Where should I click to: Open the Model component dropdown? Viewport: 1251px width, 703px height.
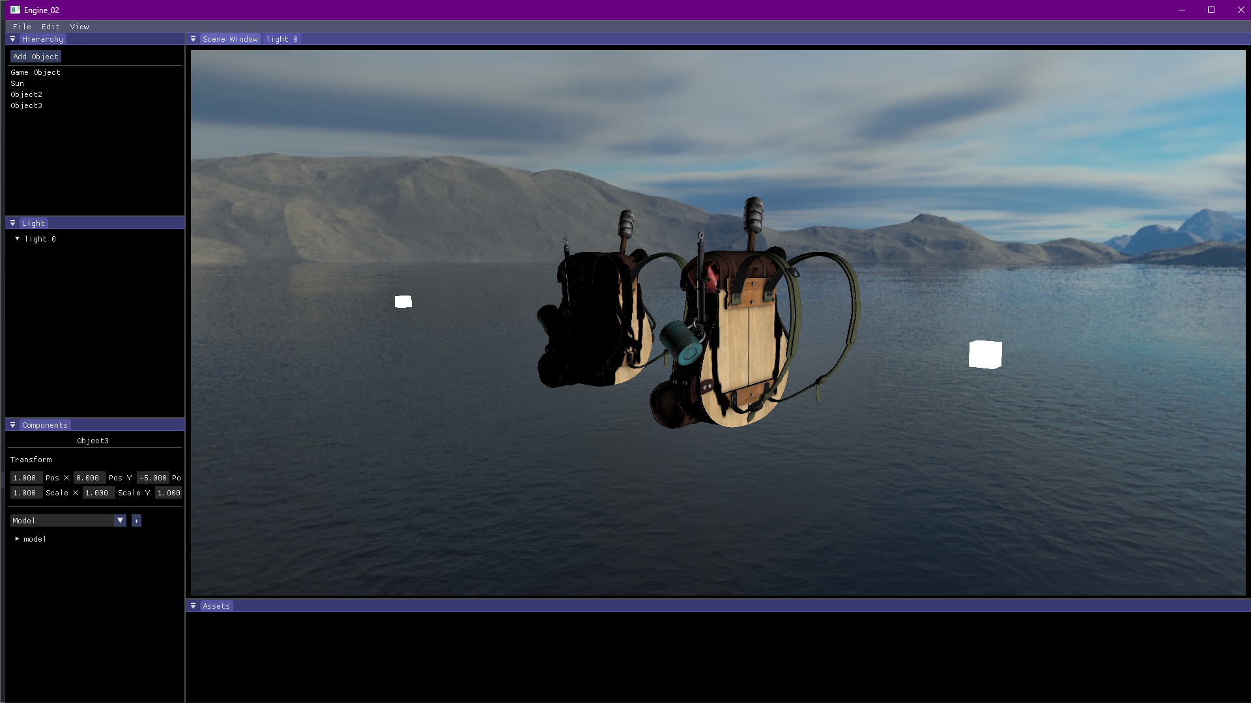click(x=68, y=521)
